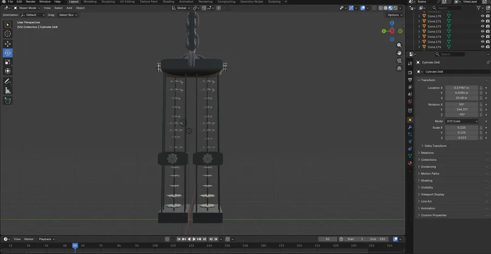Switch to the Shading workspace tab
The height and width of the screenshot is (254, 491).
click(169, 2)
